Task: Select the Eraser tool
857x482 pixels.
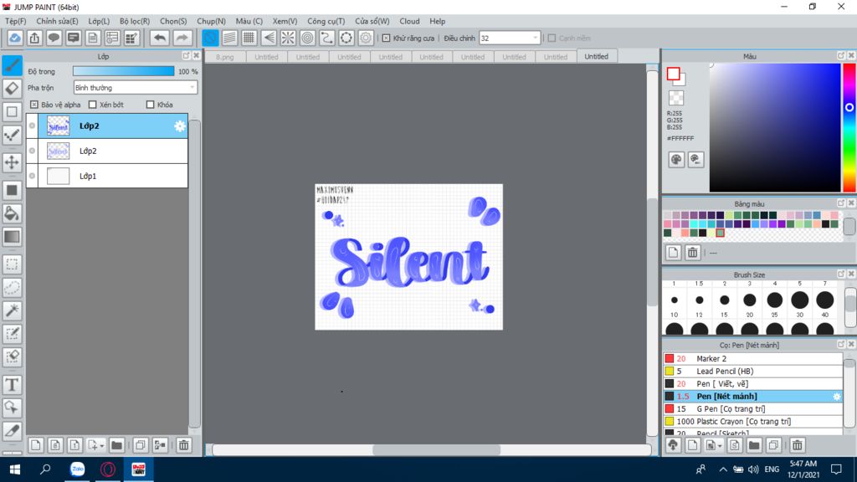Action: click(x=12, y=89)
